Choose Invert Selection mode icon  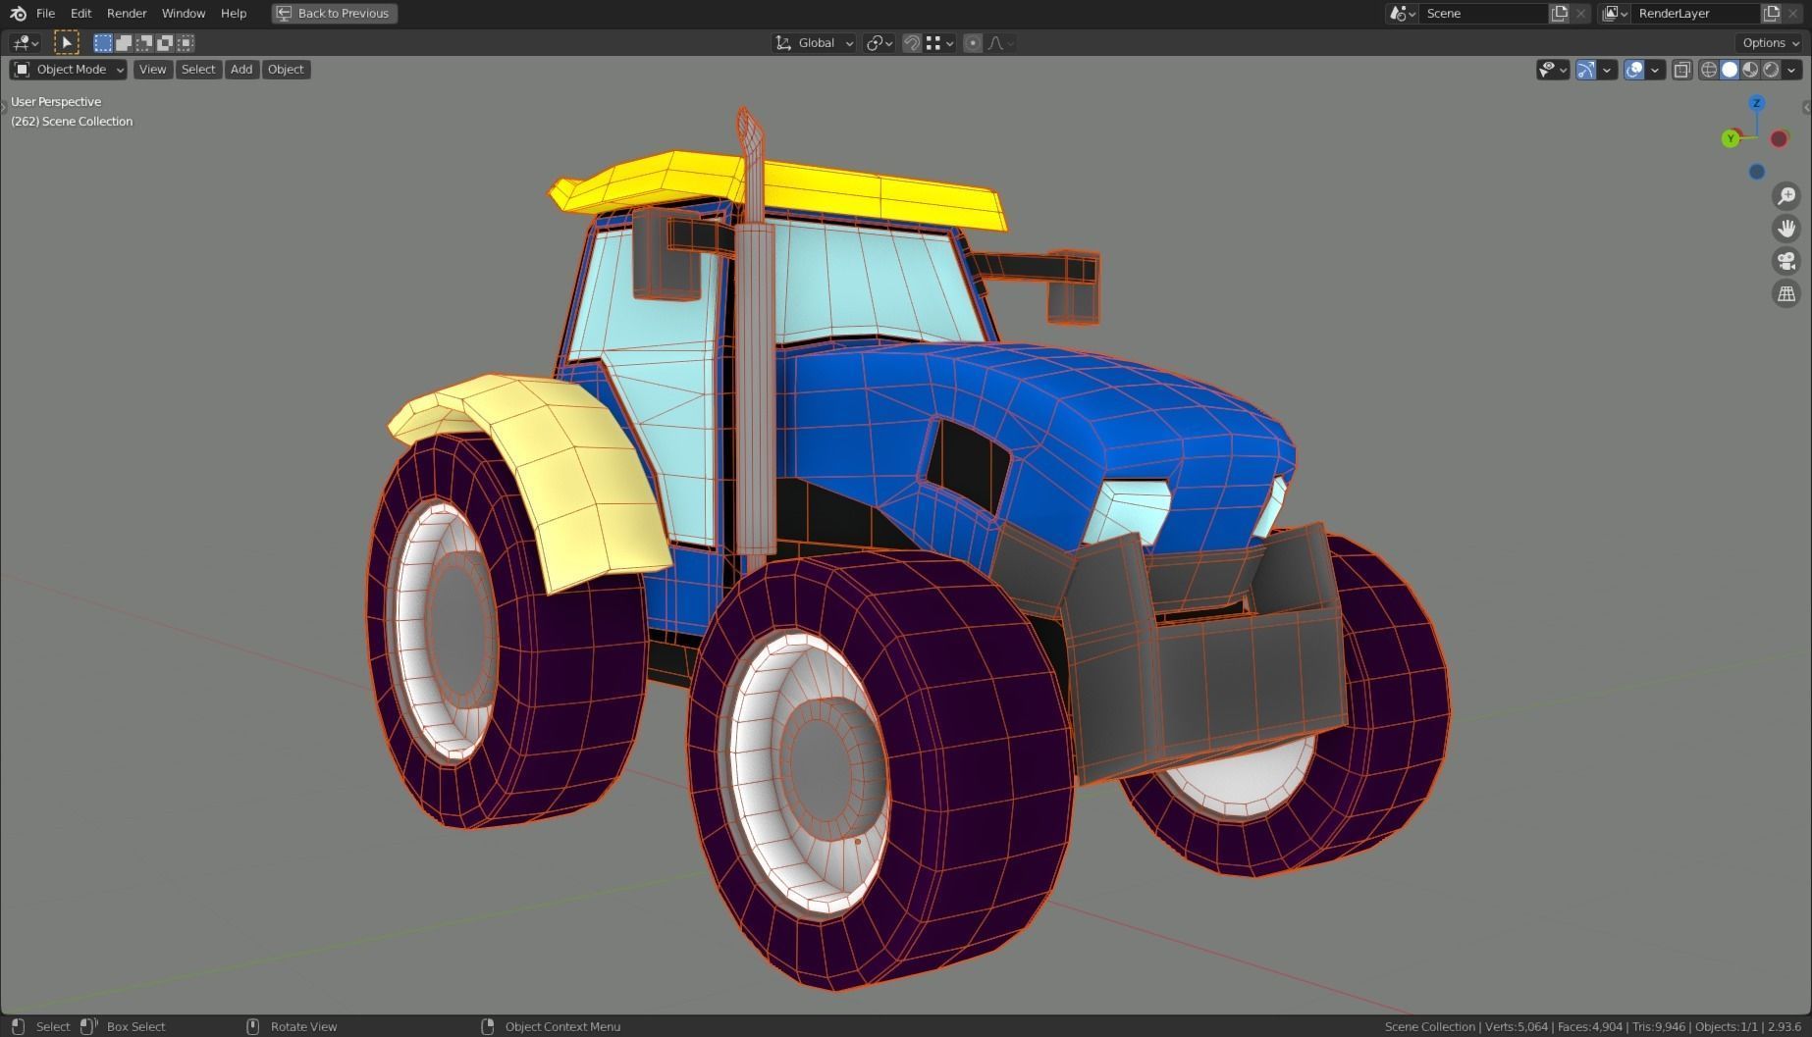pos(165,42)
